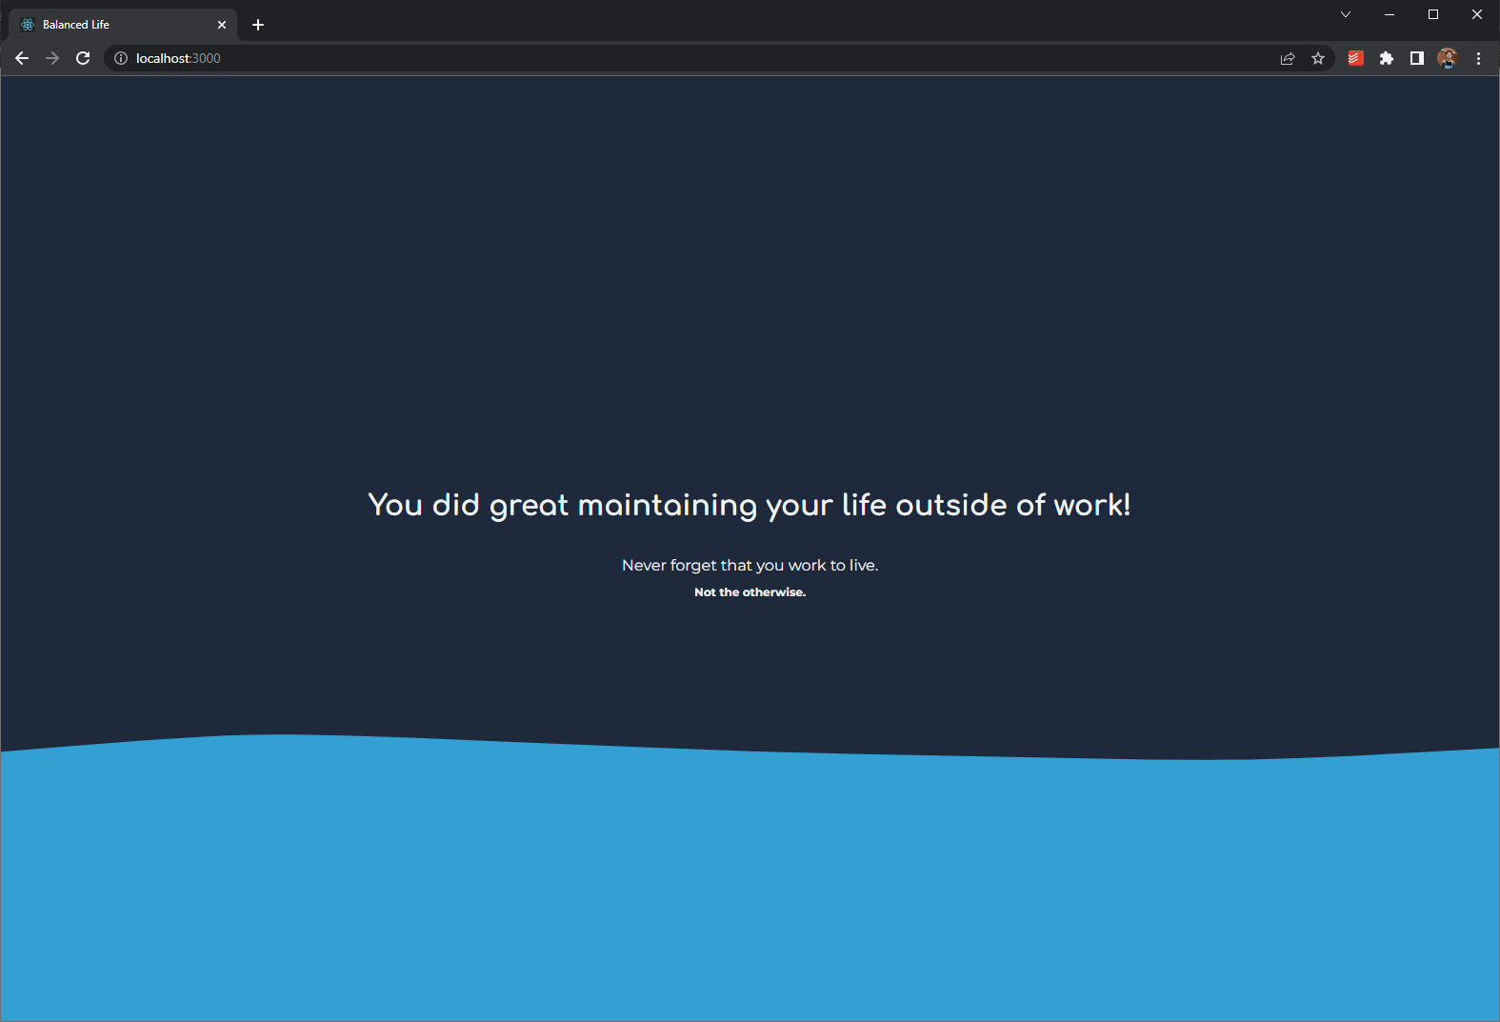The width and height of the screenshot is (1500, 1022).
Task: Open the Todoist extension icon
Action: tap(1356, 58)
